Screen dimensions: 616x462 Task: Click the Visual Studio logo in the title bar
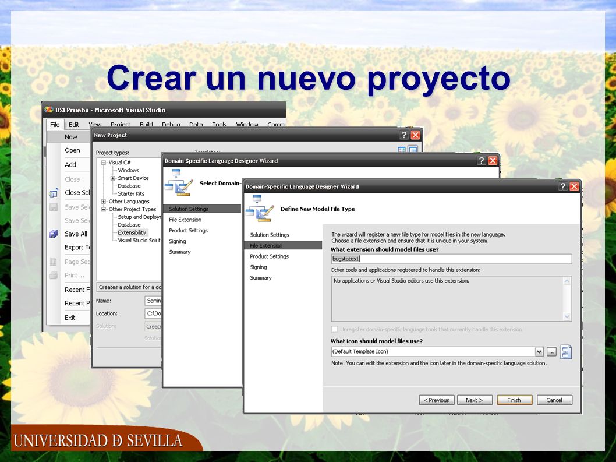49,110
